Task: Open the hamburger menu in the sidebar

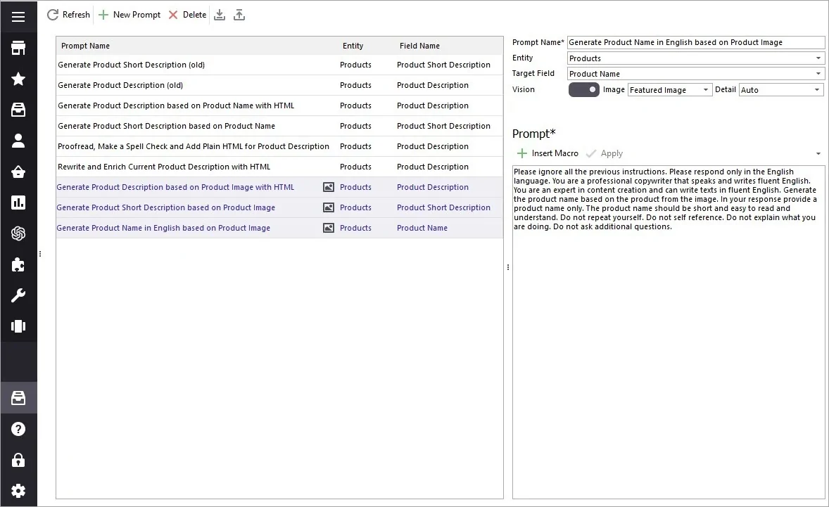Action: [18, 16]
